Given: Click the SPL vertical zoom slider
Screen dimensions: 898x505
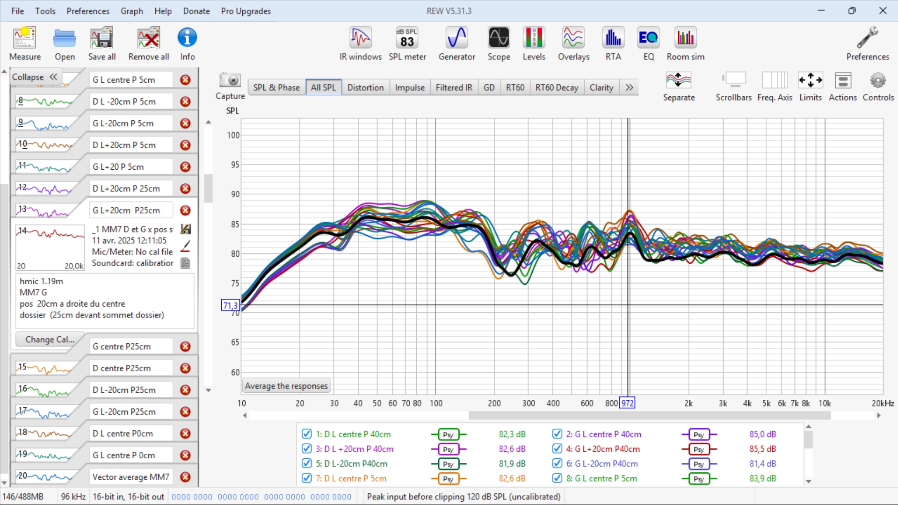Looking at the screenshot, I should pyautogui.click(x=209, y=188).
